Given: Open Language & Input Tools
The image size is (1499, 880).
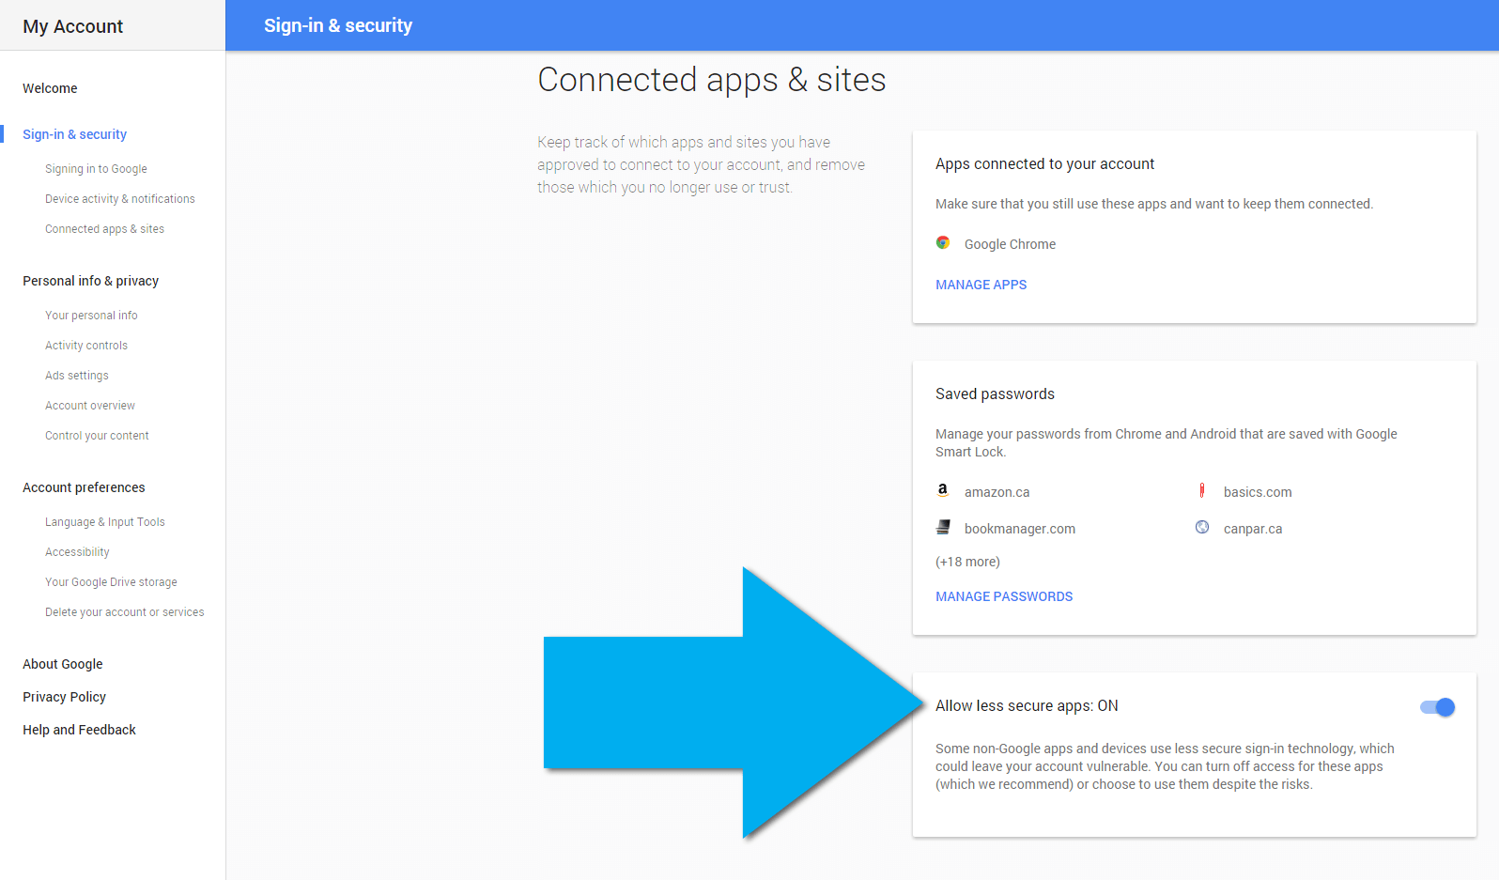Looking at the screenshot, I should tap(105, 522).
